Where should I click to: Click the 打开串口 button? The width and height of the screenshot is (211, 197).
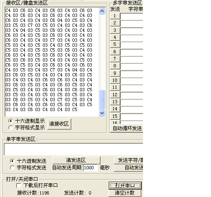pyautogui.click(x=125, y=185)
